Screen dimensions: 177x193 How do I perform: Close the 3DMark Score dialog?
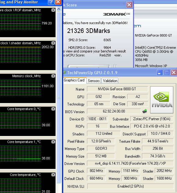point(129,5)
